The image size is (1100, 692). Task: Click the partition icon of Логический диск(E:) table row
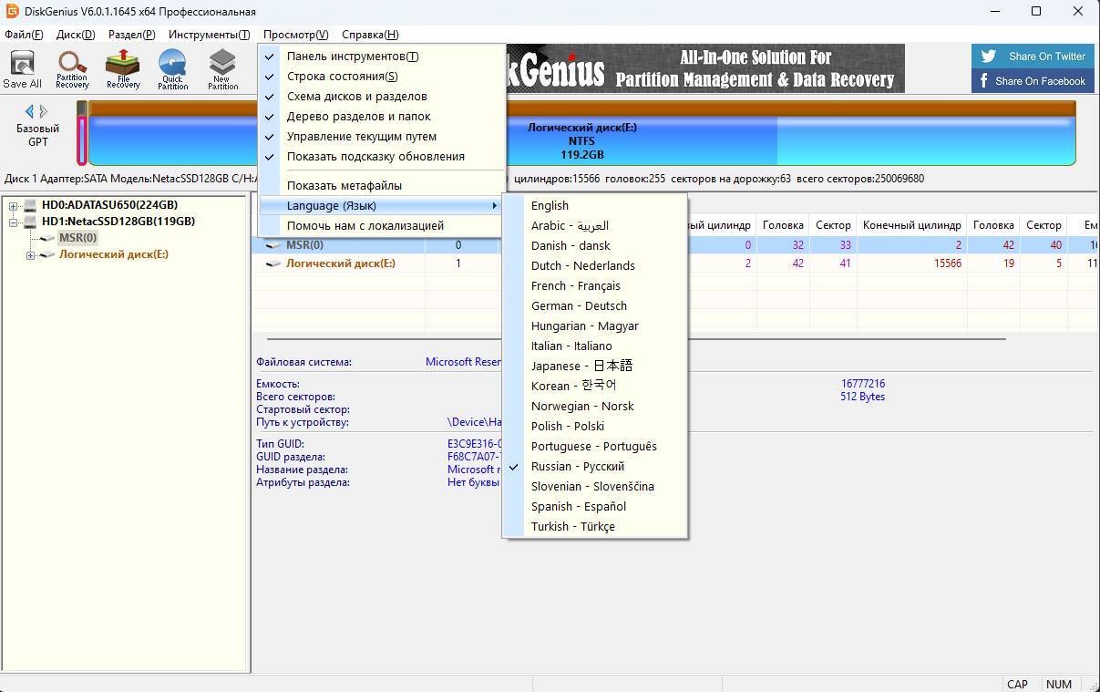(x=273, y=263)
